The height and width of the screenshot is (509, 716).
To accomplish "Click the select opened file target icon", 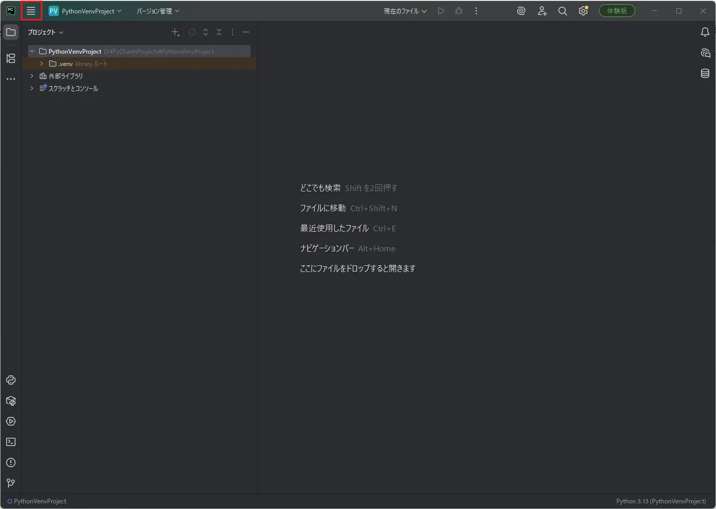I will click(192, 32).
